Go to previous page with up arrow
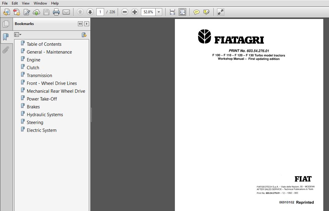 click(x=80, y=12)
